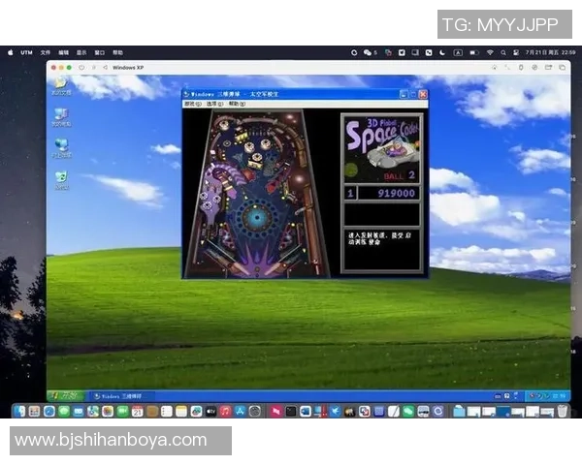The image size is (582, 465).
Task: Open Terminal in the Dock
Action: [291, 411]
